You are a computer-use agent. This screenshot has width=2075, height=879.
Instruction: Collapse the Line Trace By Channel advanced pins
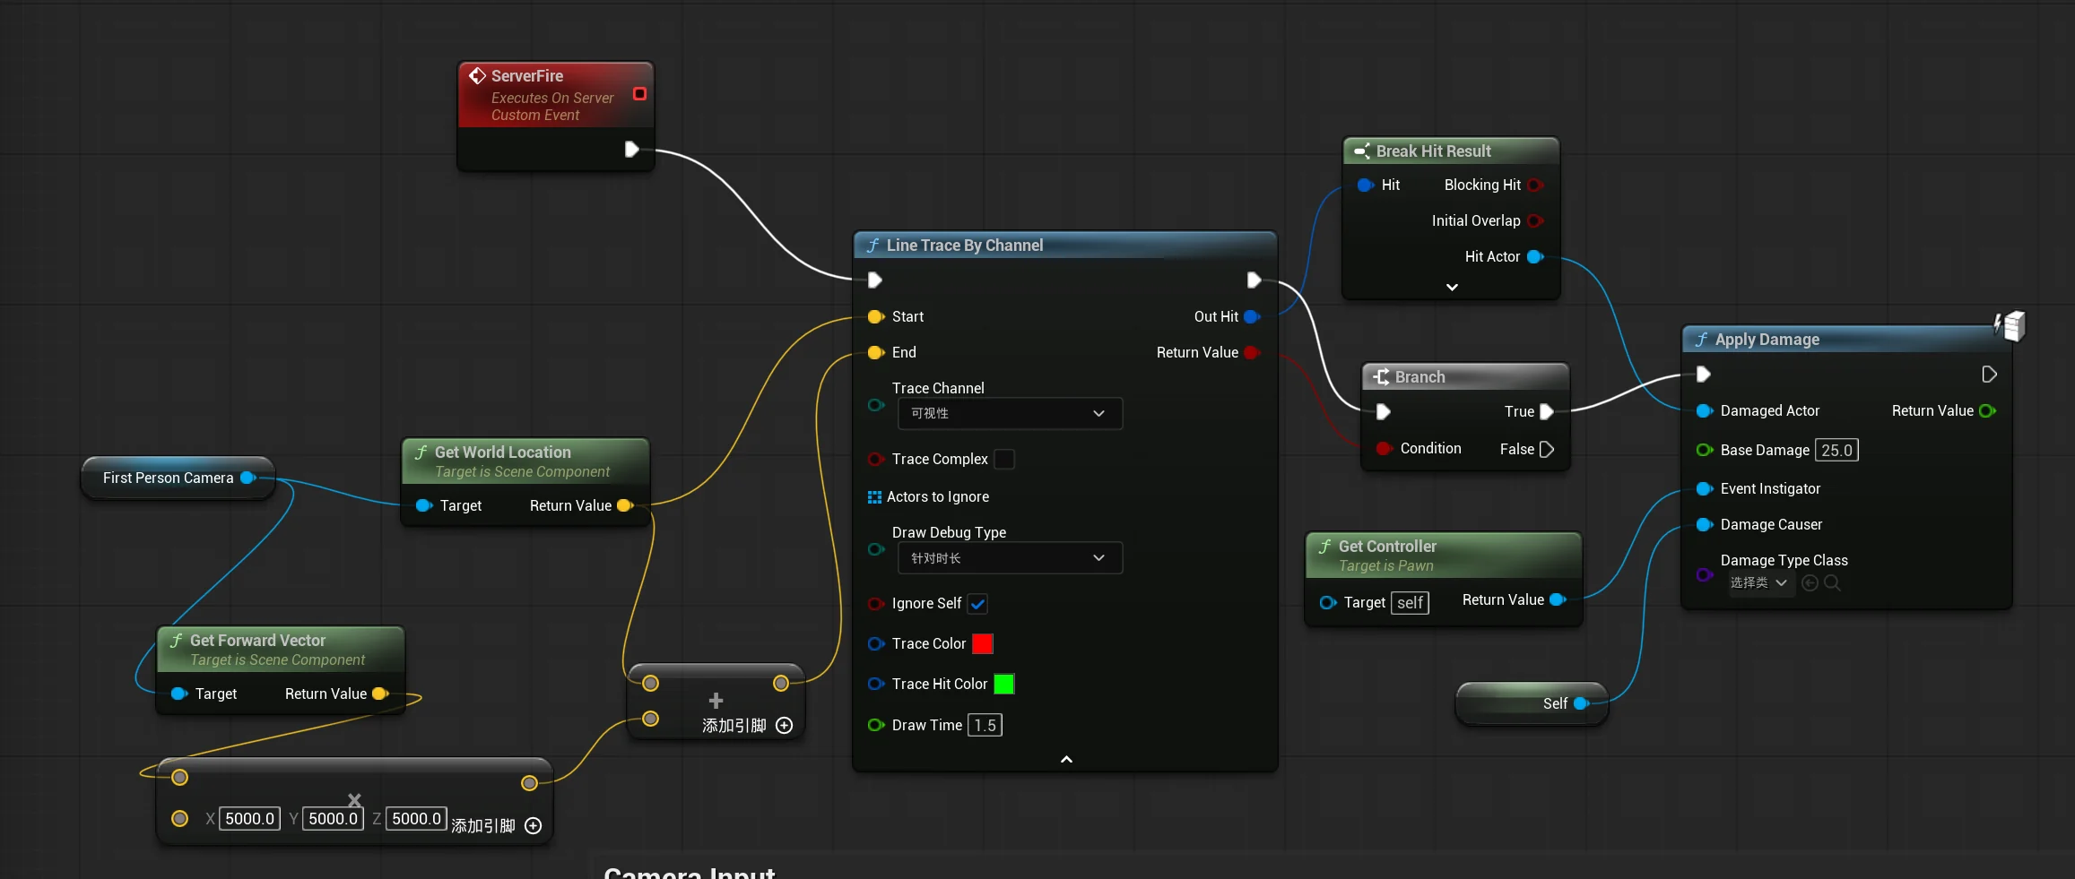pos(1066,759)
